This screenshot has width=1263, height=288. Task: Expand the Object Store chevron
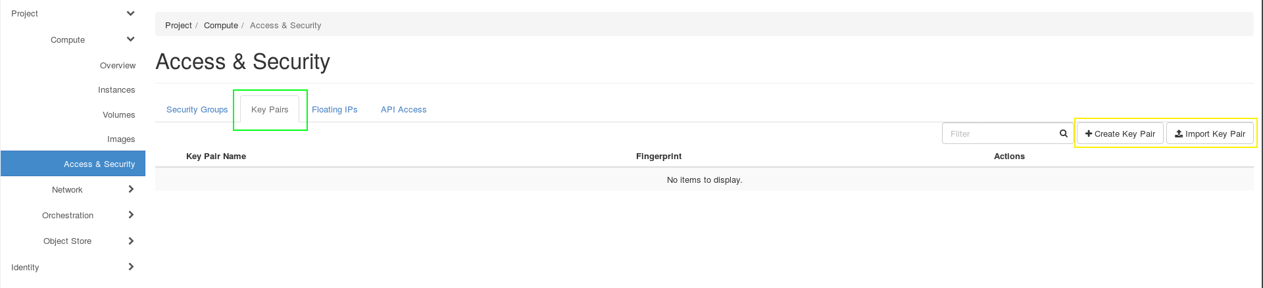click(x=131, y=241)
